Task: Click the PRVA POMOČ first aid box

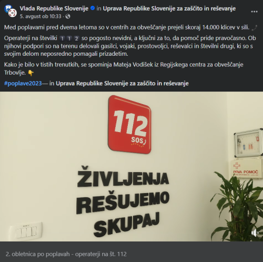Action: pos(245,169)
